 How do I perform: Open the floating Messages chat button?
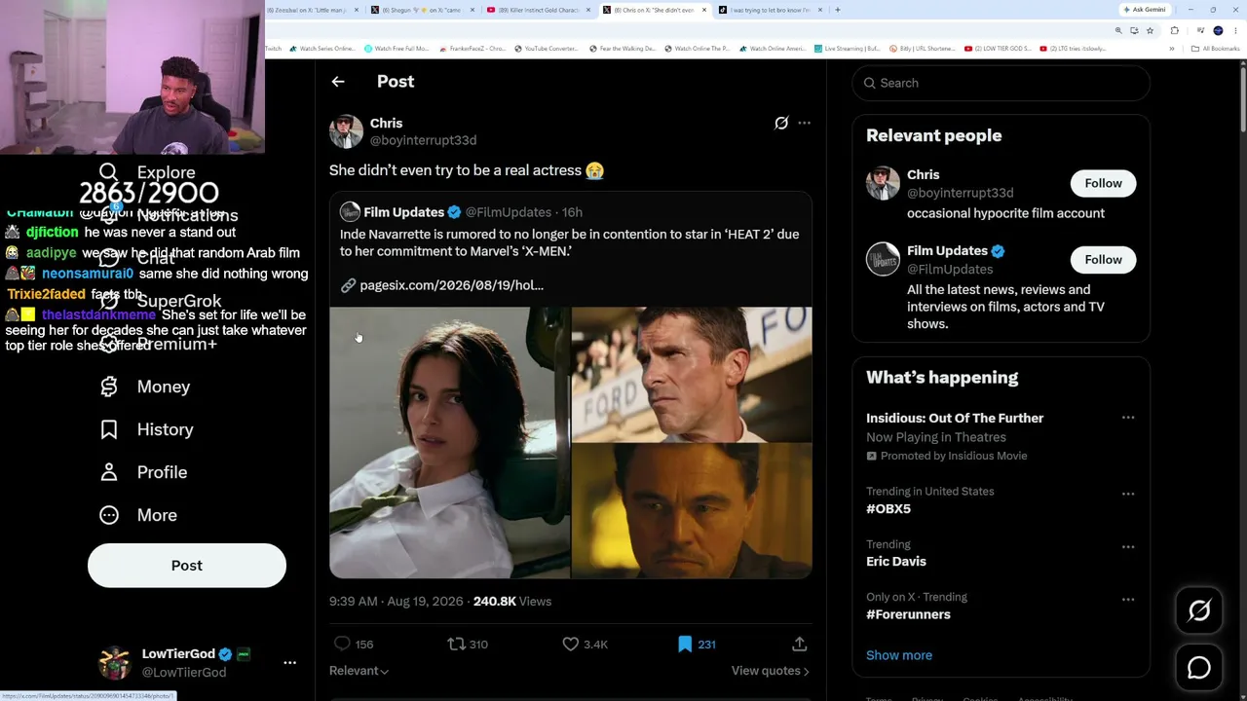[x=1199, y=668]
